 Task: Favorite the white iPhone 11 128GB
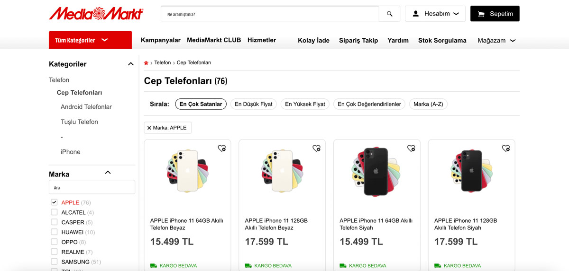point(316,148)
